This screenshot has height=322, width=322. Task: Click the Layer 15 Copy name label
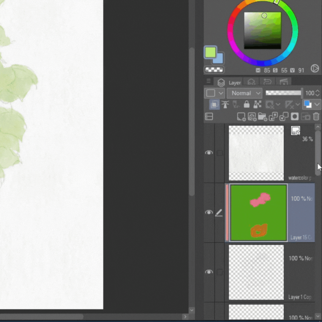301,237
